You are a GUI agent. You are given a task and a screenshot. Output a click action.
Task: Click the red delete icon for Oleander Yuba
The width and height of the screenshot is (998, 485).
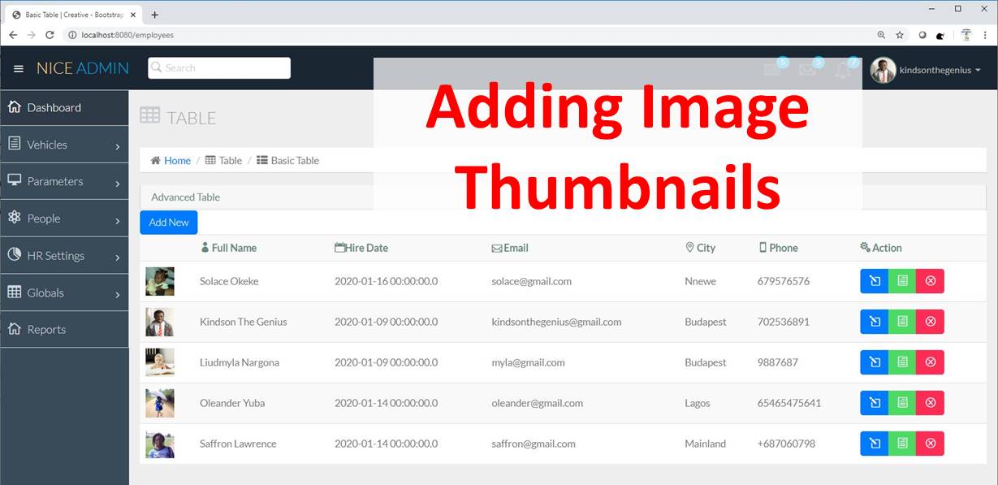click(930, 402)
